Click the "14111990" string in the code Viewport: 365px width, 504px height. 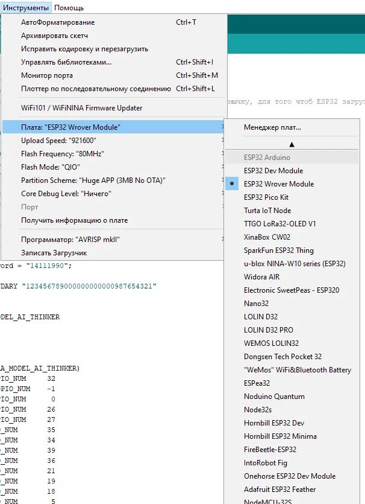click(x=47, y=266)
